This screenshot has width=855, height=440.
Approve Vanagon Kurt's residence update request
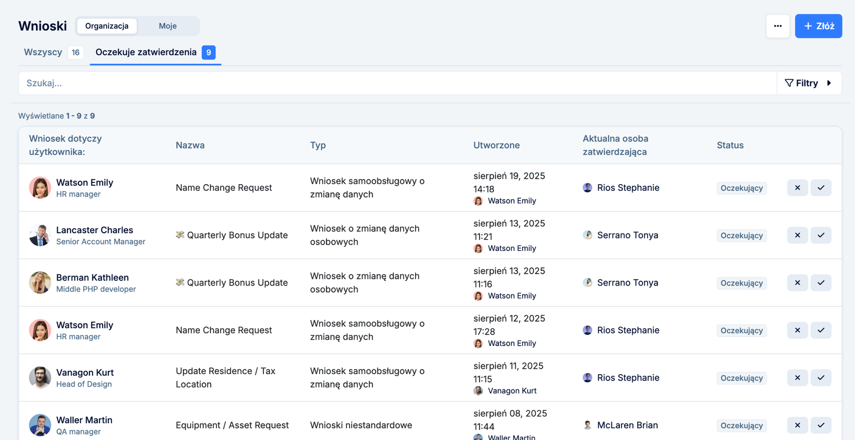coord(821,378)
